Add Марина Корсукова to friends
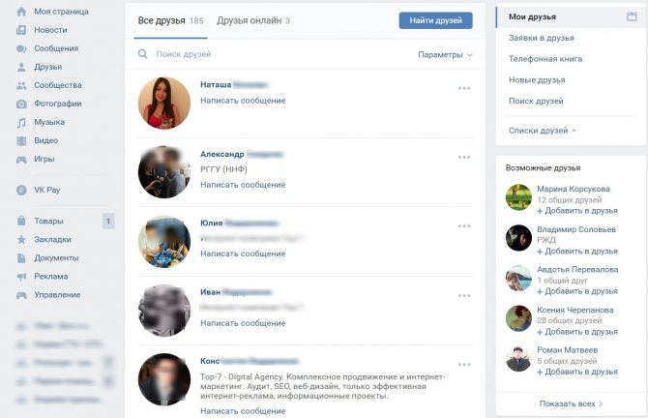 click(577, 211)
